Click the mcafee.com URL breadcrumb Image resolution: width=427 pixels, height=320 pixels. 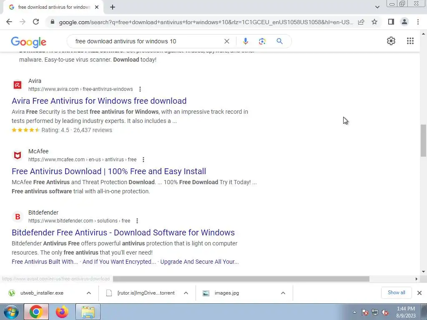pyautogui.click(x=83, y=160)
